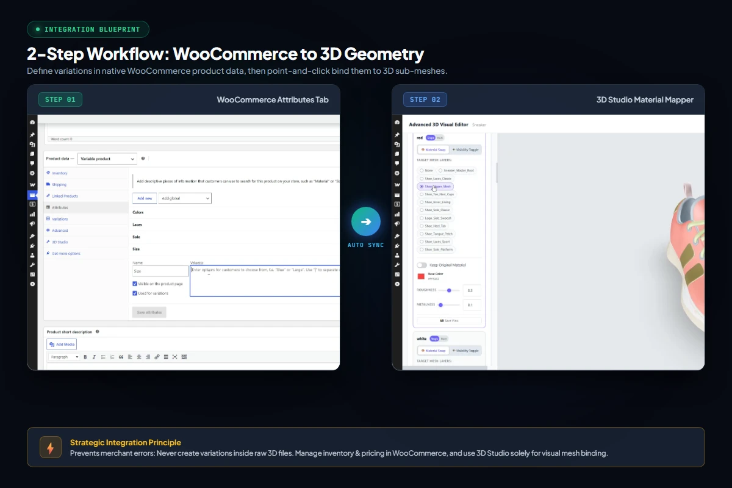Screen dimensions: 732x488
Task: Click Posts pin icon in Step 01 sidebar
Action: coord(32,135)
